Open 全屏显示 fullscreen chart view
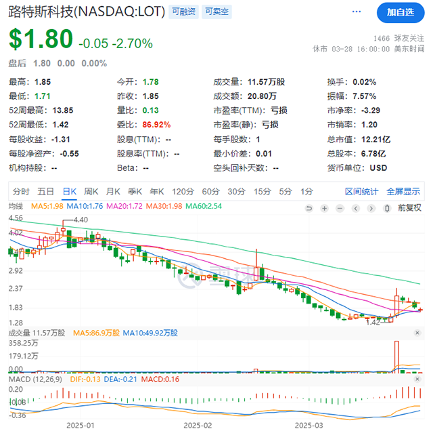This screenshot has height=431, width=433. [x=403, y=191]
